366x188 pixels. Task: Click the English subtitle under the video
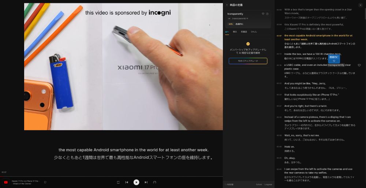tap(134, 150)
